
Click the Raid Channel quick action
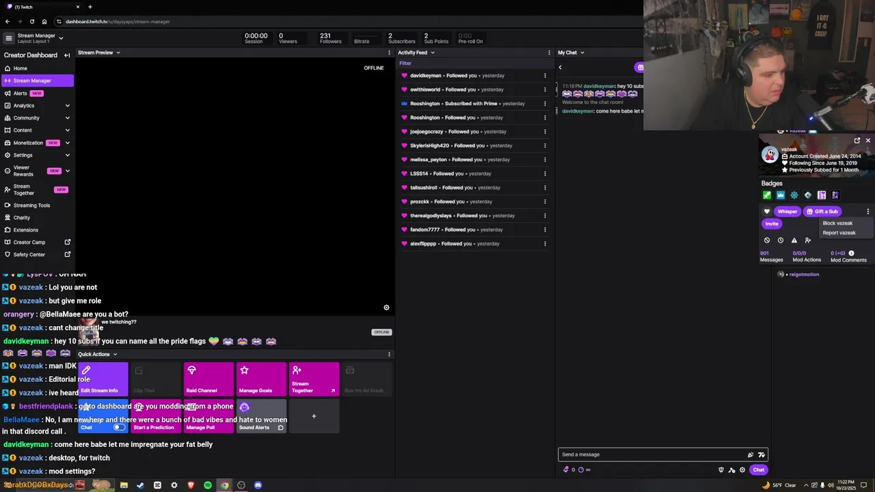click(208, 379)
